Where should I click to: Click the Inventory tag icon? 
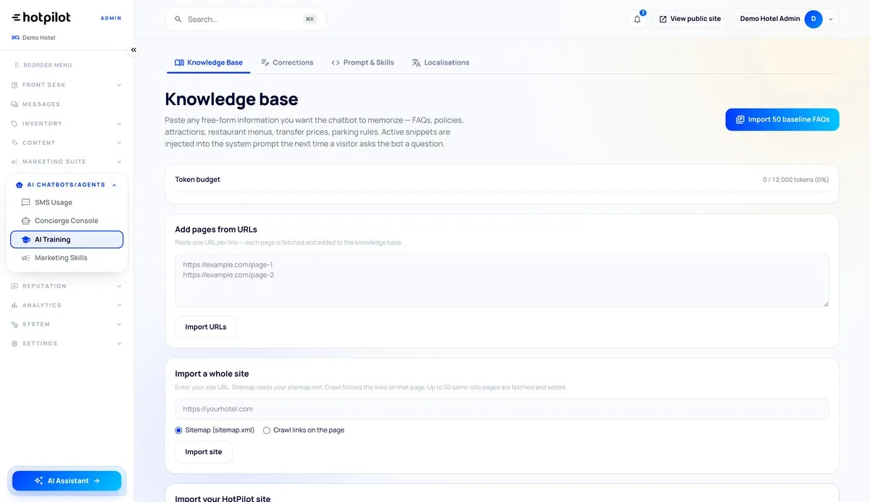[x=14, y=124]
